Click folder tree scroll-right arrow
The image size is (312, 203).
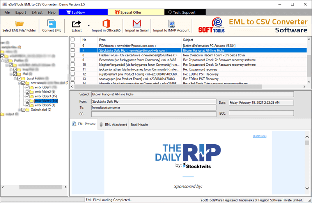66,187
